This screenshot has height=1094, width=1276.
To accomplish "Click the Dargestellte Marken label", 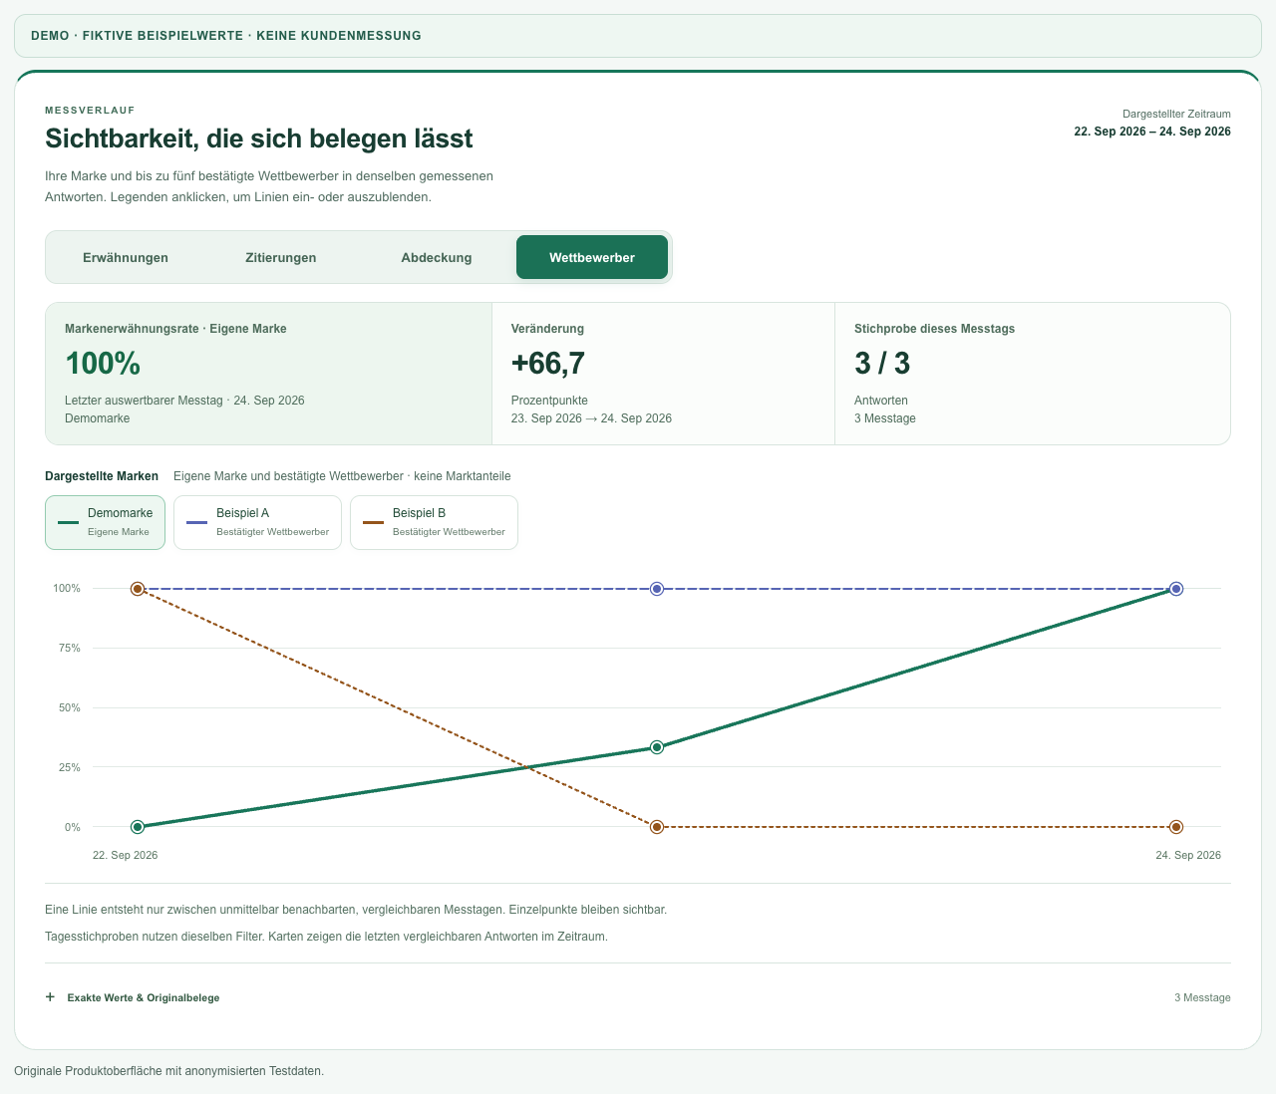I will (x=102, y=476).
